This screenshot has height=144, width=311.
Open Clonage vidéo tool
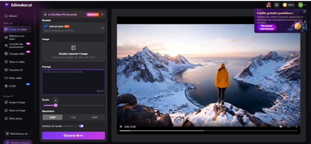coord(17,54)
